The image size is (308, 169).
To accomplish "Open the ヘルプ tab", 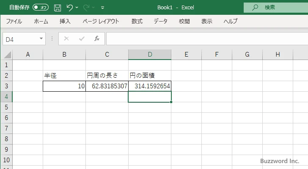I will point(231,21).
